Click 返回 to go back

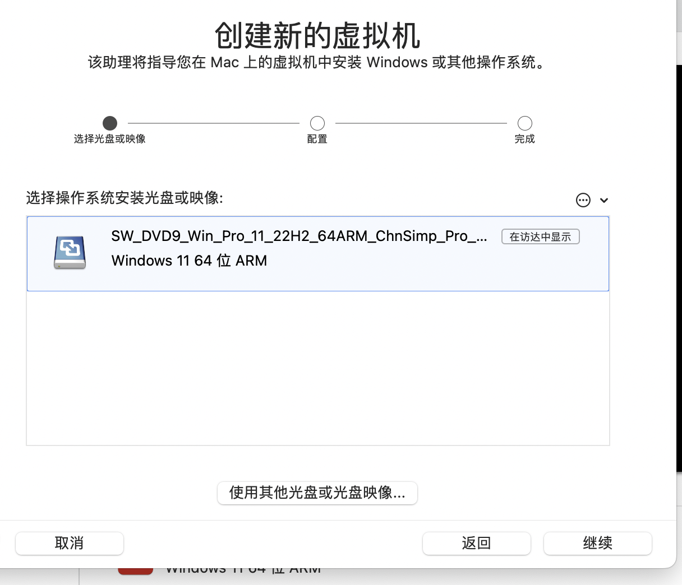pos(476,543)
